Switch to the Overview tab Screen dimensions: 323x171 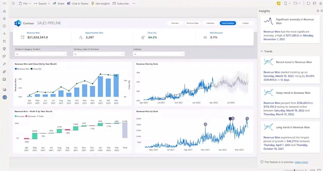[x=175, y=23]
